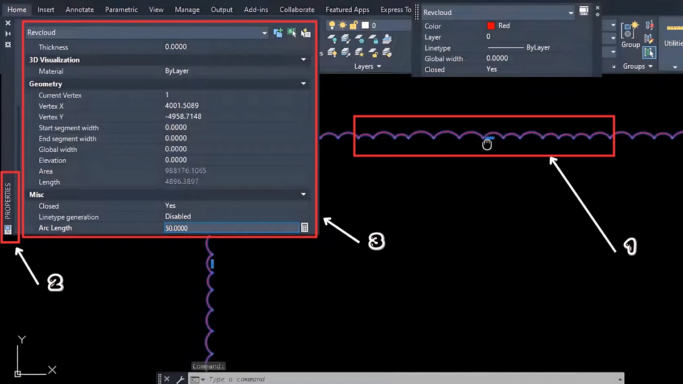Image resolution: width=683 pixels, height=384 pixels.
Task: Select the Vertex Y value -4958.7148
Action: click(183, 117)
